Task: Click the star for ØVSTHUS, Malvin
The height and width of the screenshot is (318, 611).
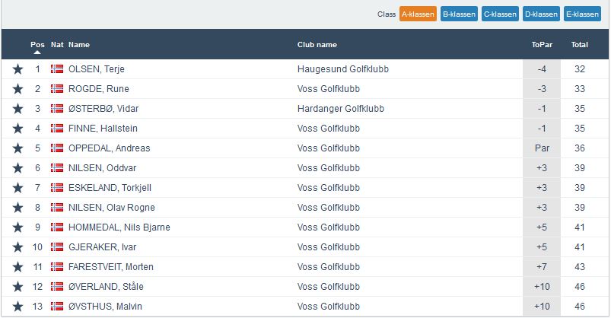Action: [x=18, y=307]
